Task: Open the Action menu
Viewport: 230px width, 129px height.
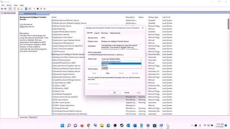Action: (x=9, y=5)
